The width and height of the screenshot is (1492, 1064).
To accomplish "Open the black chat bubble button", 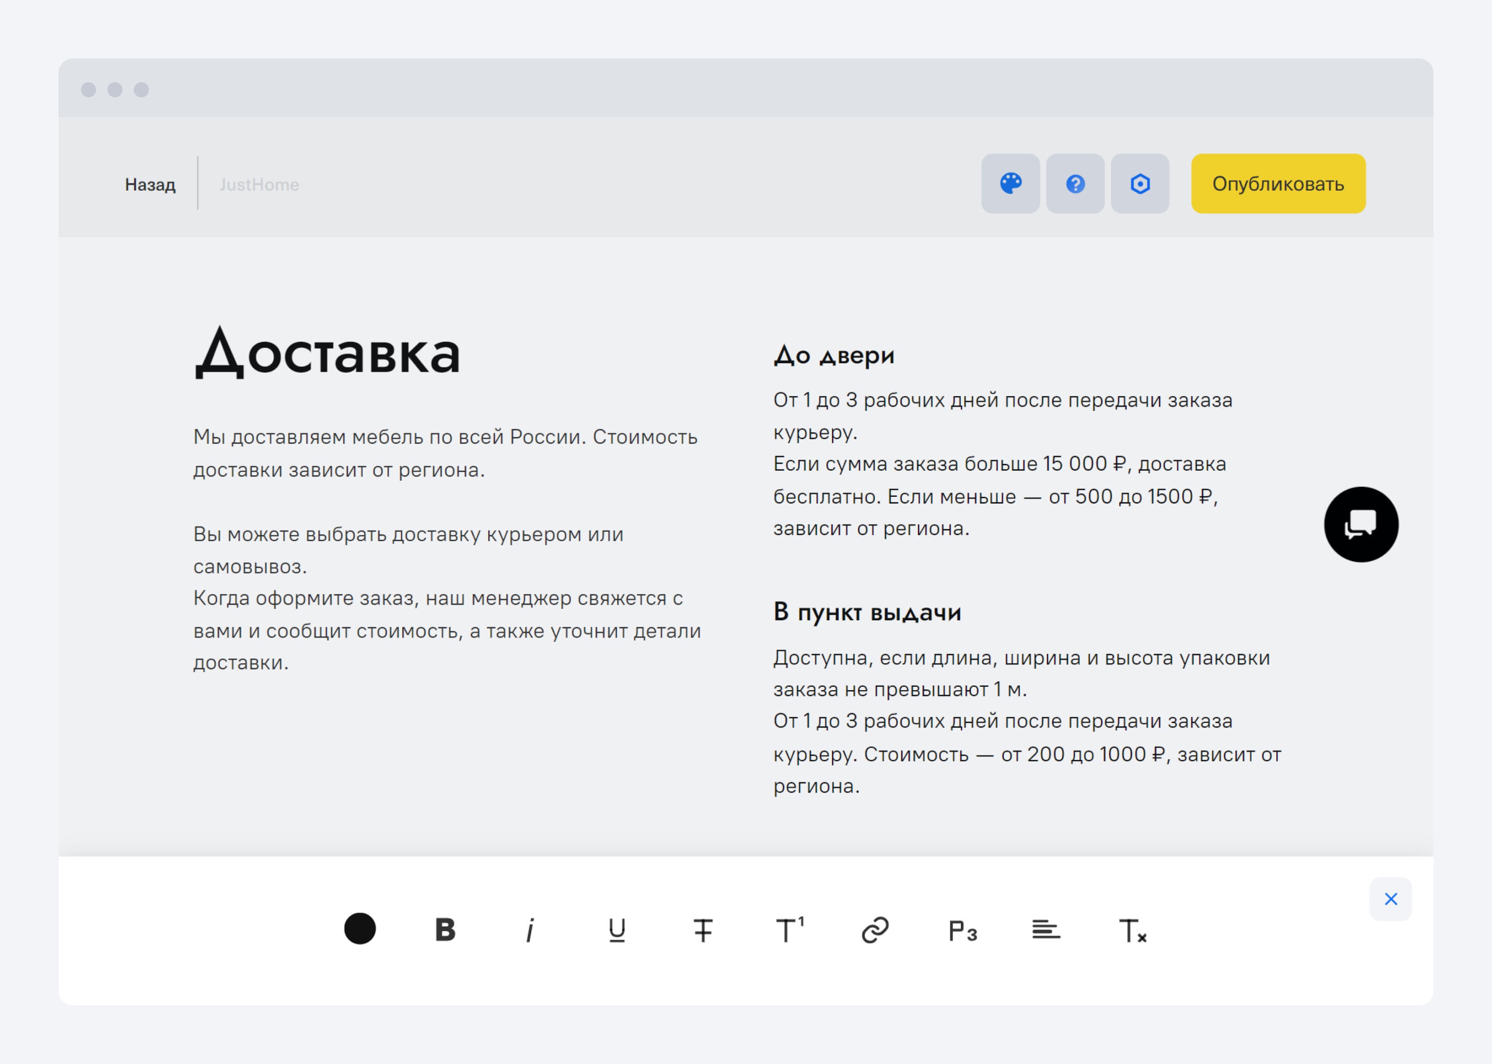I will 1362,524.
